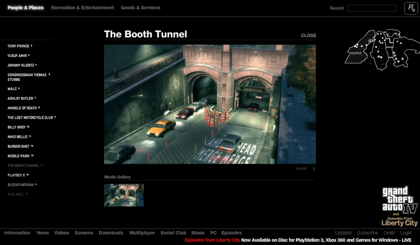Click the Updates footer link
420x245 pixels.
(343, 233)
